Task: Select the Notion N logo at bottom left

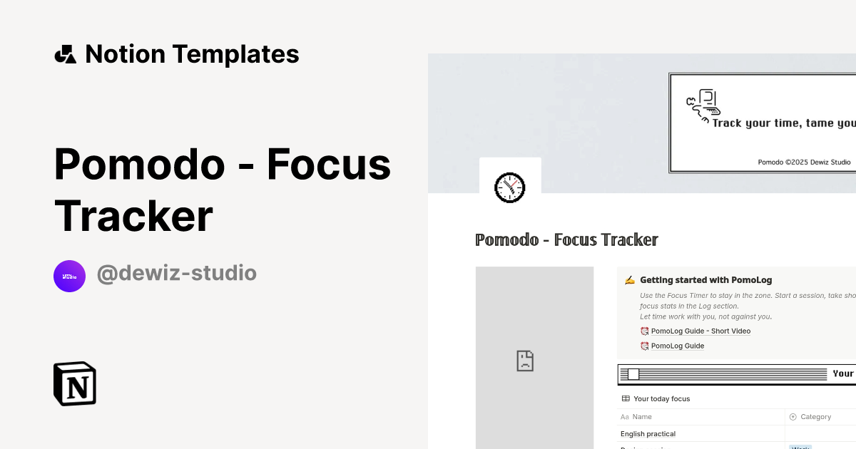Action: [x=74, y=383]
